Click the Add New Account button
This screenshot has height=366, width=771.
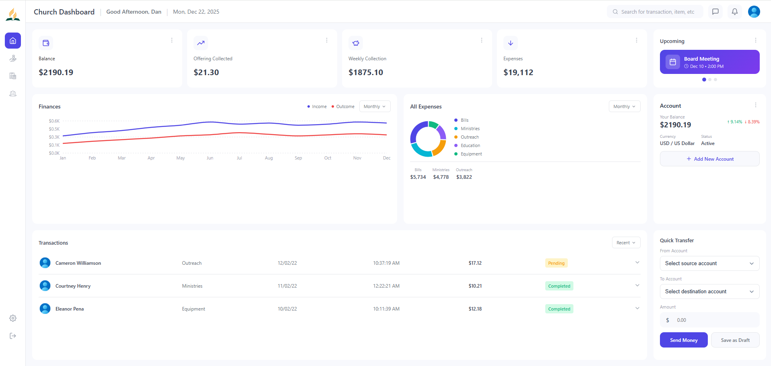pos(709,159)
